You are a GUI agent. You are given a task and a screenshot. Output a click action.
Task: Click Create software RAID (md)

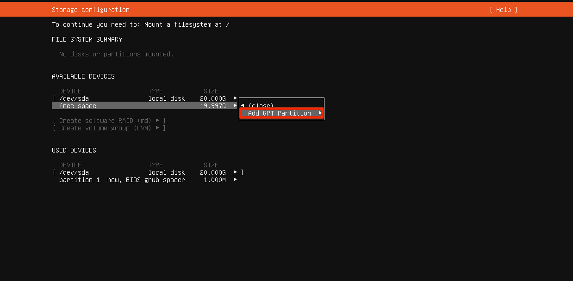pyautogui.click(x=109, y=121)
